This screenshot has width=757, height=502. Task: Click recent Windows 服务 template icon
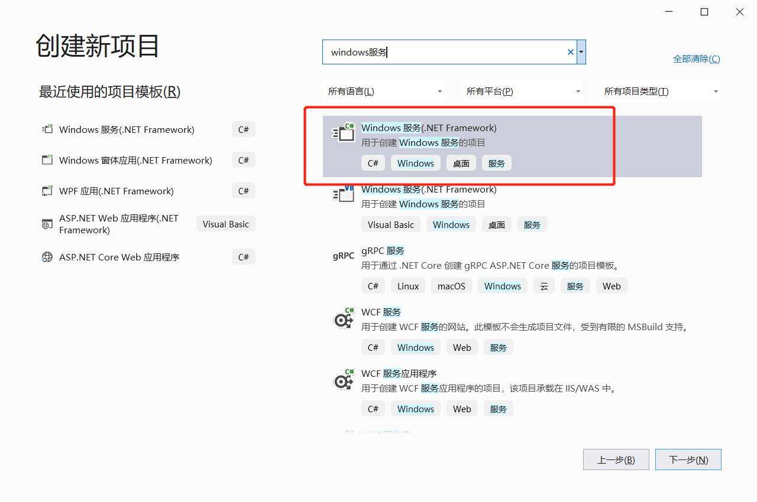[47, 129]
